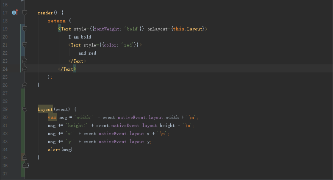Collapse the Layout(event) method fold on line 29
This screenshot has width=333, height=180.
(25, 109)
